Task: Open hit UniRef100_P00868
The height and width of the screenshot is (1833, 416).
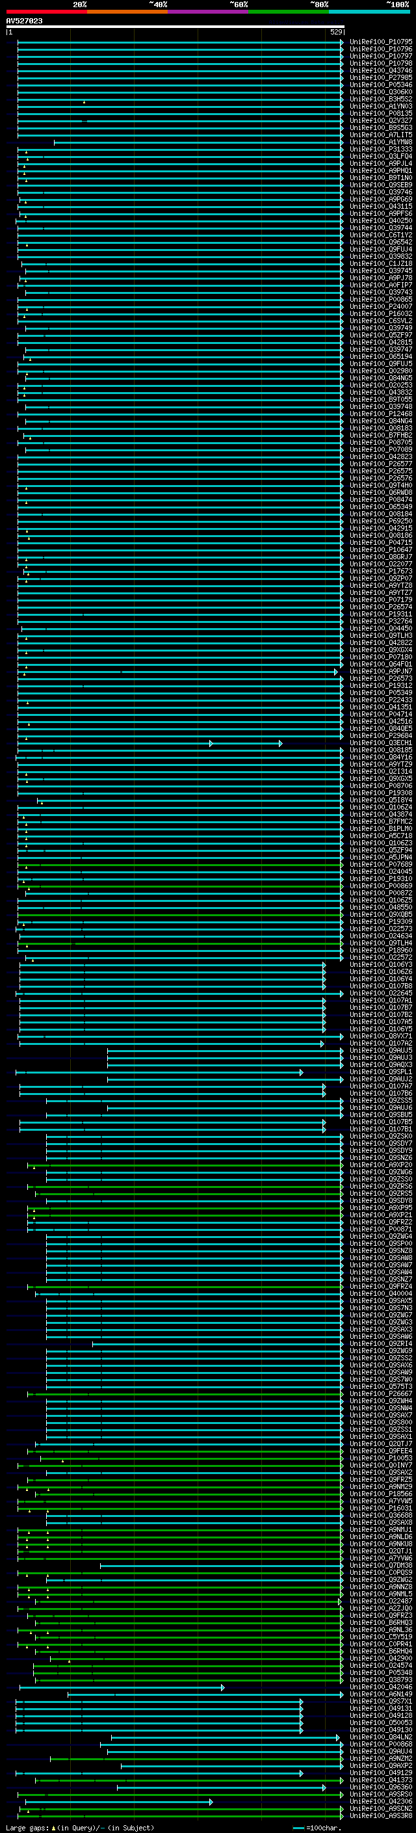Action: point(380,1744)
